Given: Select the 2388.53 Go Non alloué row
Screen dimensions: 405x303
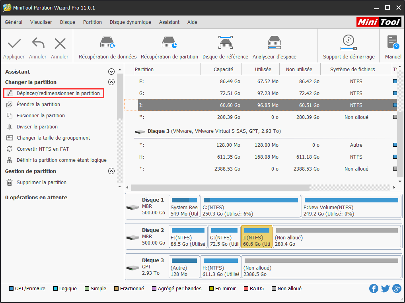Looking at the screenshot, I should pyautogui.click(x=261, y=169).
